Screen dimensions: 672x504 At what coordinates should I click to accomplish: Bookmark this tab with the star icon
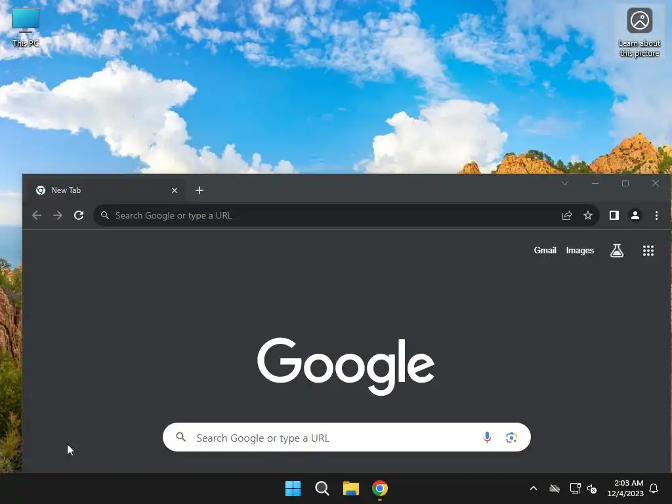coord(588,215)
